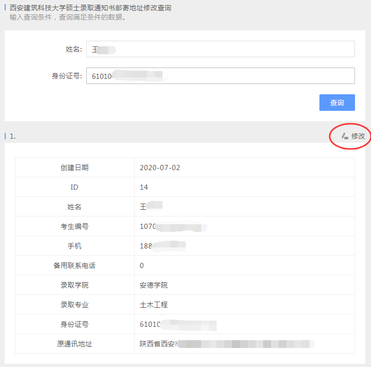371x367 pixels.
Task: Select the 备用联系电话 value 0
Action: point(141,265)
